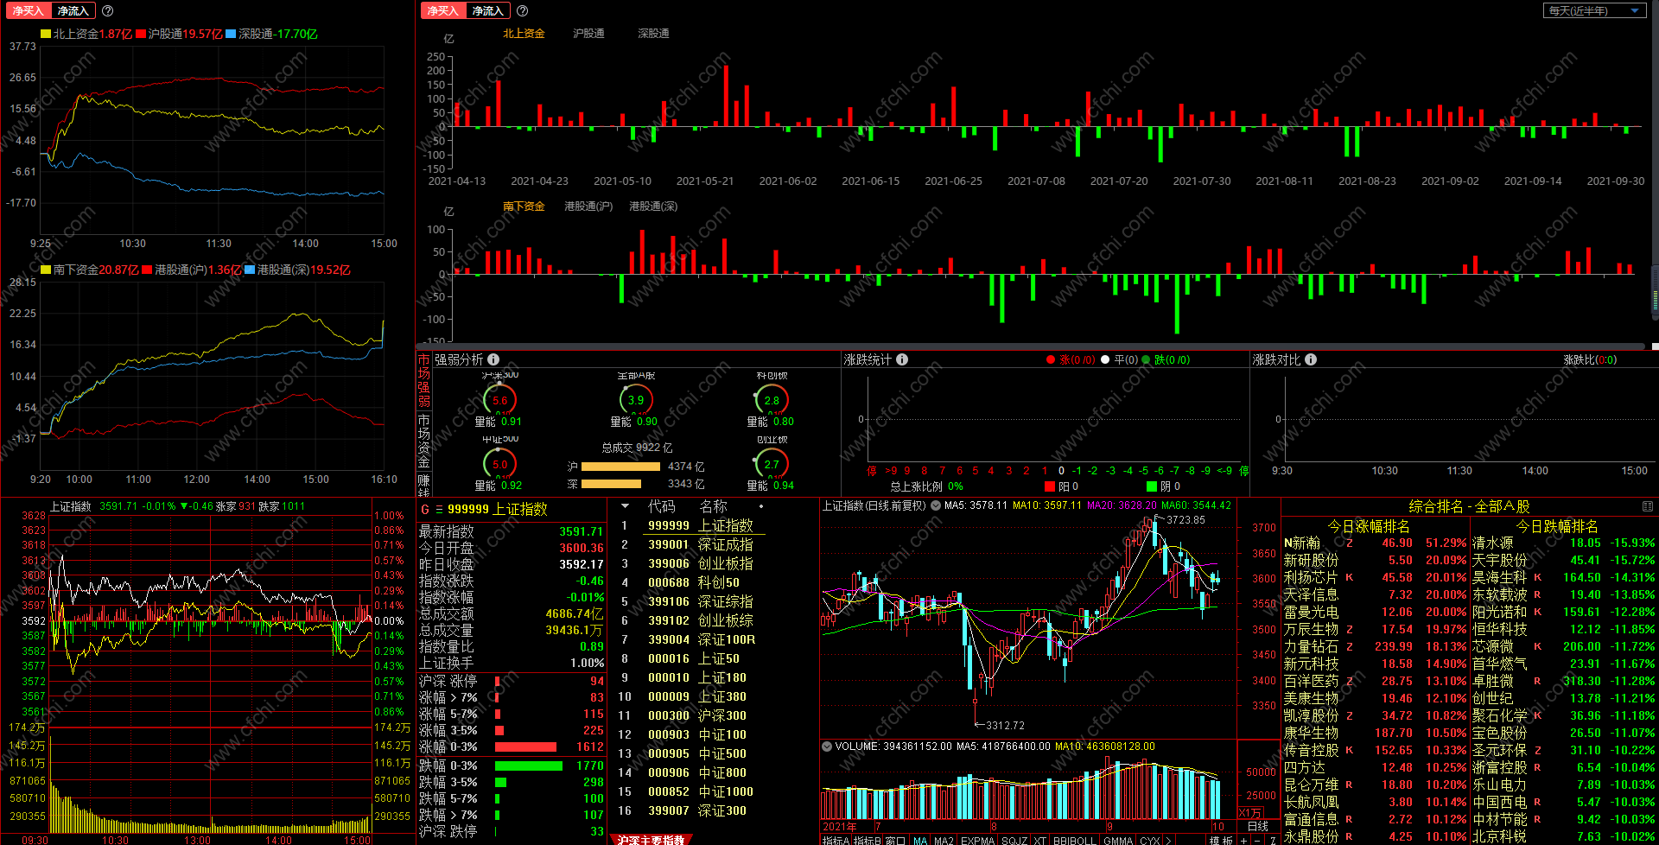This screenshot has width=1659, height=845.
Task: Expand index list dropdown arrow beside 代码
Action: pos(625,506)
